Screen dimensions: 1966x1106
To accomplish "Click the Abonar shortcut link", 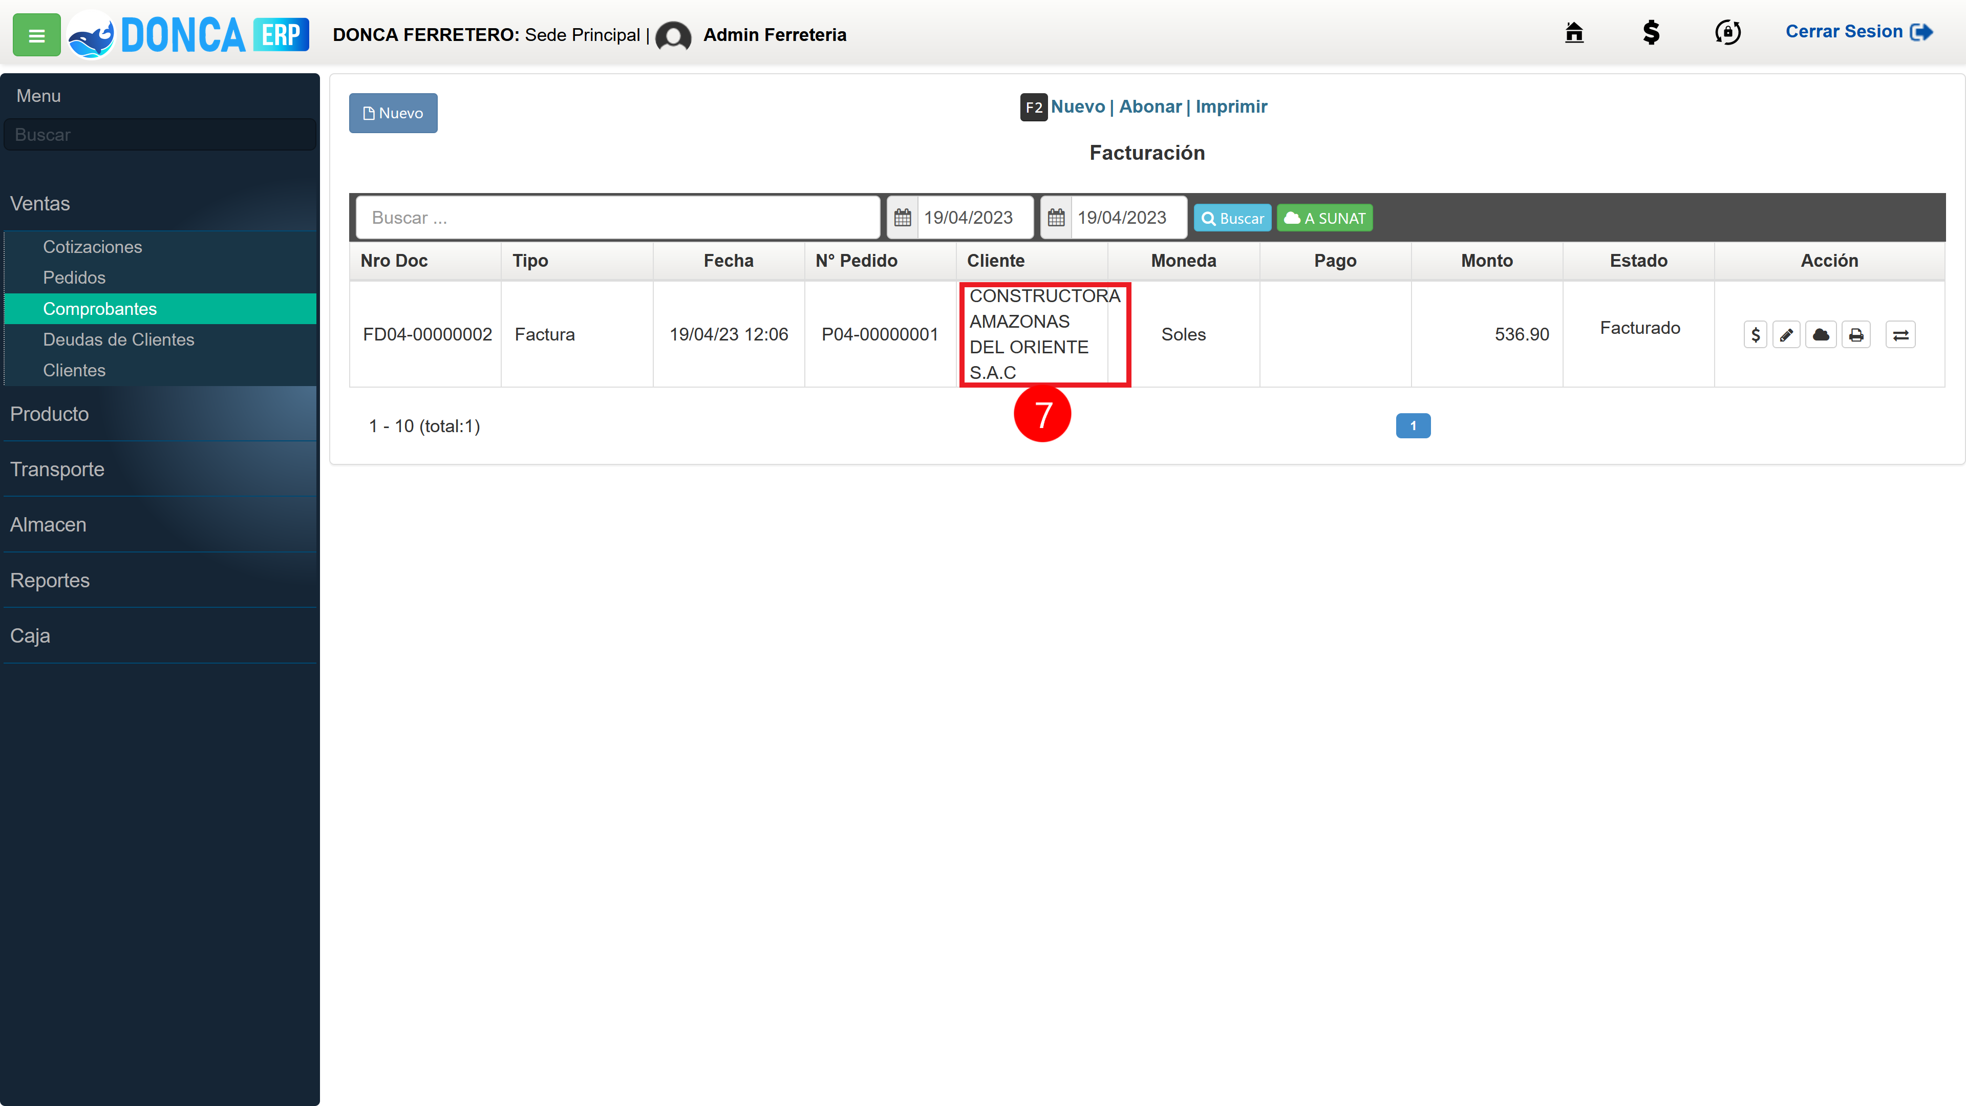I will point(1150,107).
